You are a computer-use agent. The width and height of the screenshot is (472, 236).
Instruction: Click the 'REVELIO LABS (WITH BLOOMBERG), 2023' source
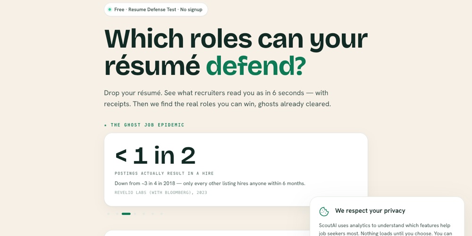click(161, 193)
